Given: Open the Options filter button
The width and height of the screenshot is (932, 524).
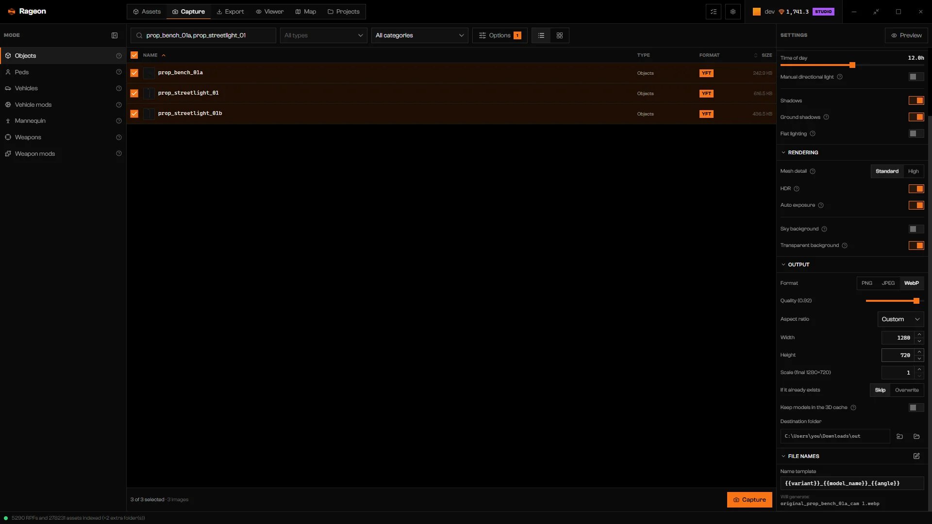Looking at the screenshot, I should click(x=500, y=35).
